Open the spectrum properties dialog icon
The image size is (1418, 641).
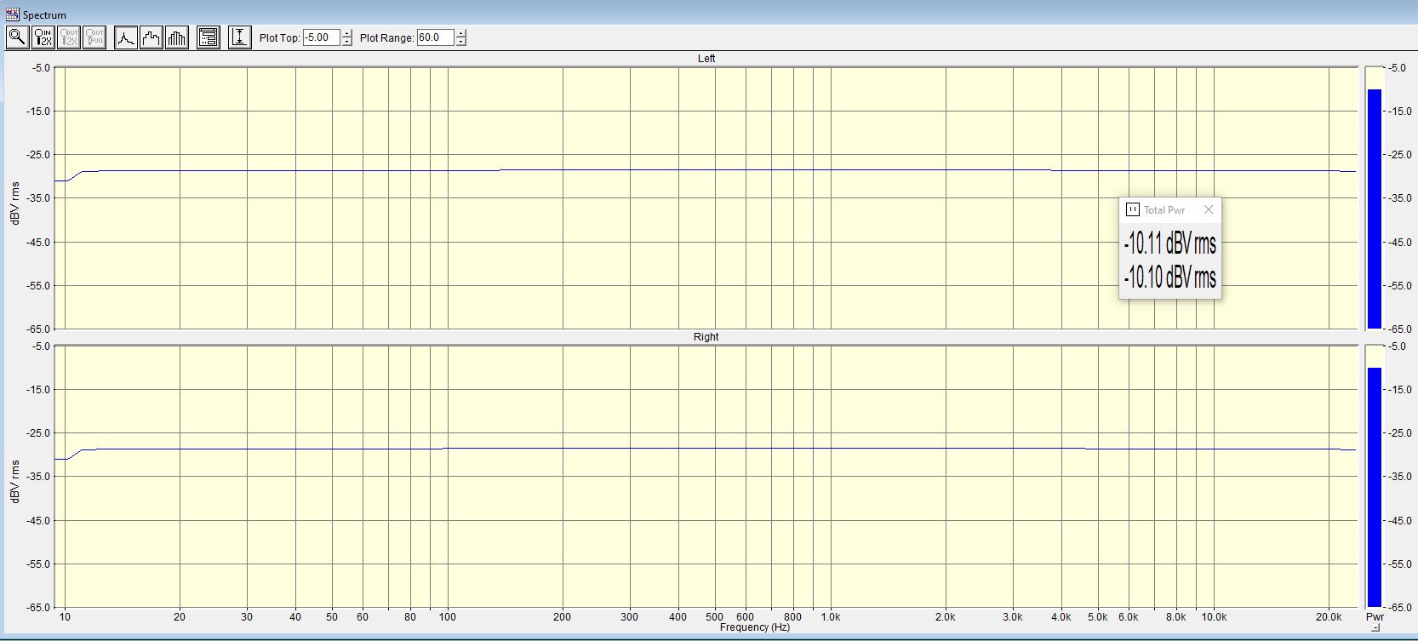(x=209, y=37)
